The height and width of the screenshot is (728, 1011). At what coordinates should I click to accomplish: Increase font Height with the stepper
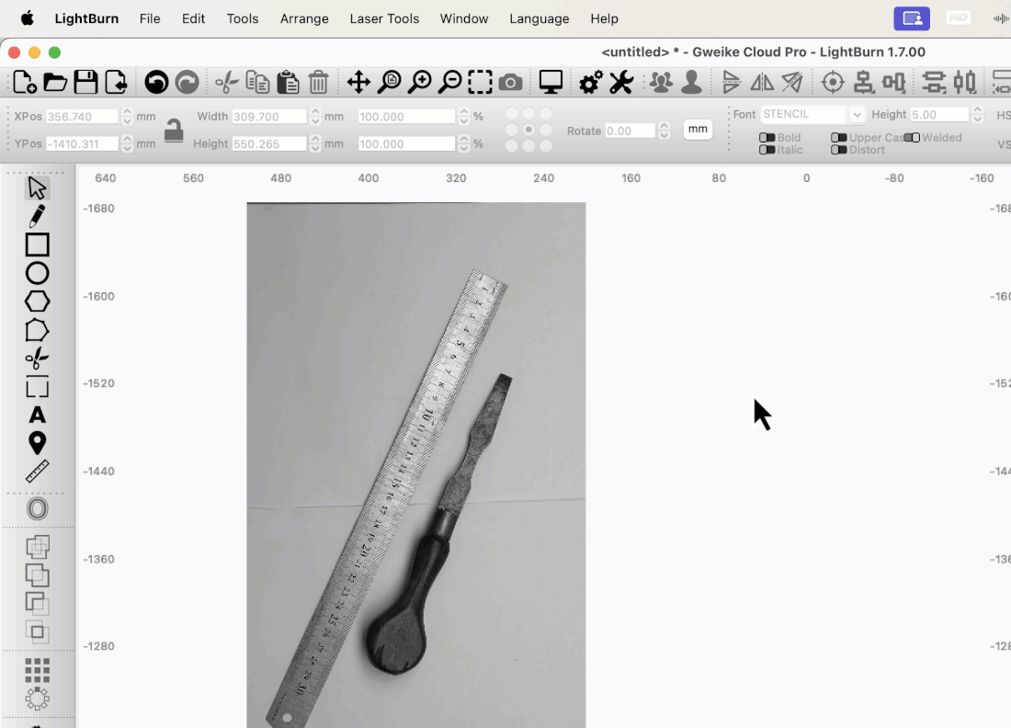pyautogui.click(x=976, y=111)
